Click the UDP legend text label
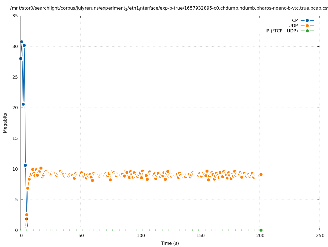328x247 pixels. click(293, 26)
